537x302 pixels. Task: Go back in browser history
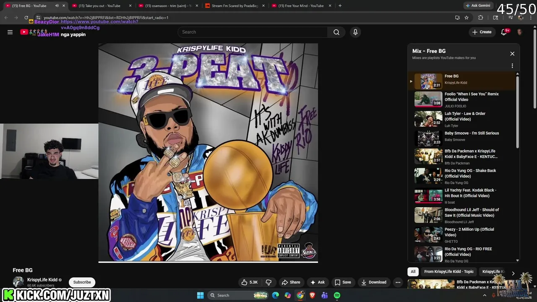(6, 18)
